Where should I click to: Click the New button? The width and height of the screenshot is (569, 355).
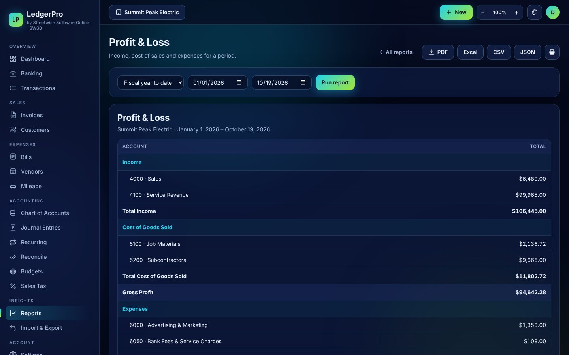456,12
